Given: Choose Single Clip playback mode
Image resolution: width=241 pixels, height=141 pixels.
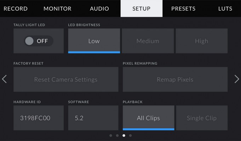Looking at the screenshot, I should click(202, 118).
